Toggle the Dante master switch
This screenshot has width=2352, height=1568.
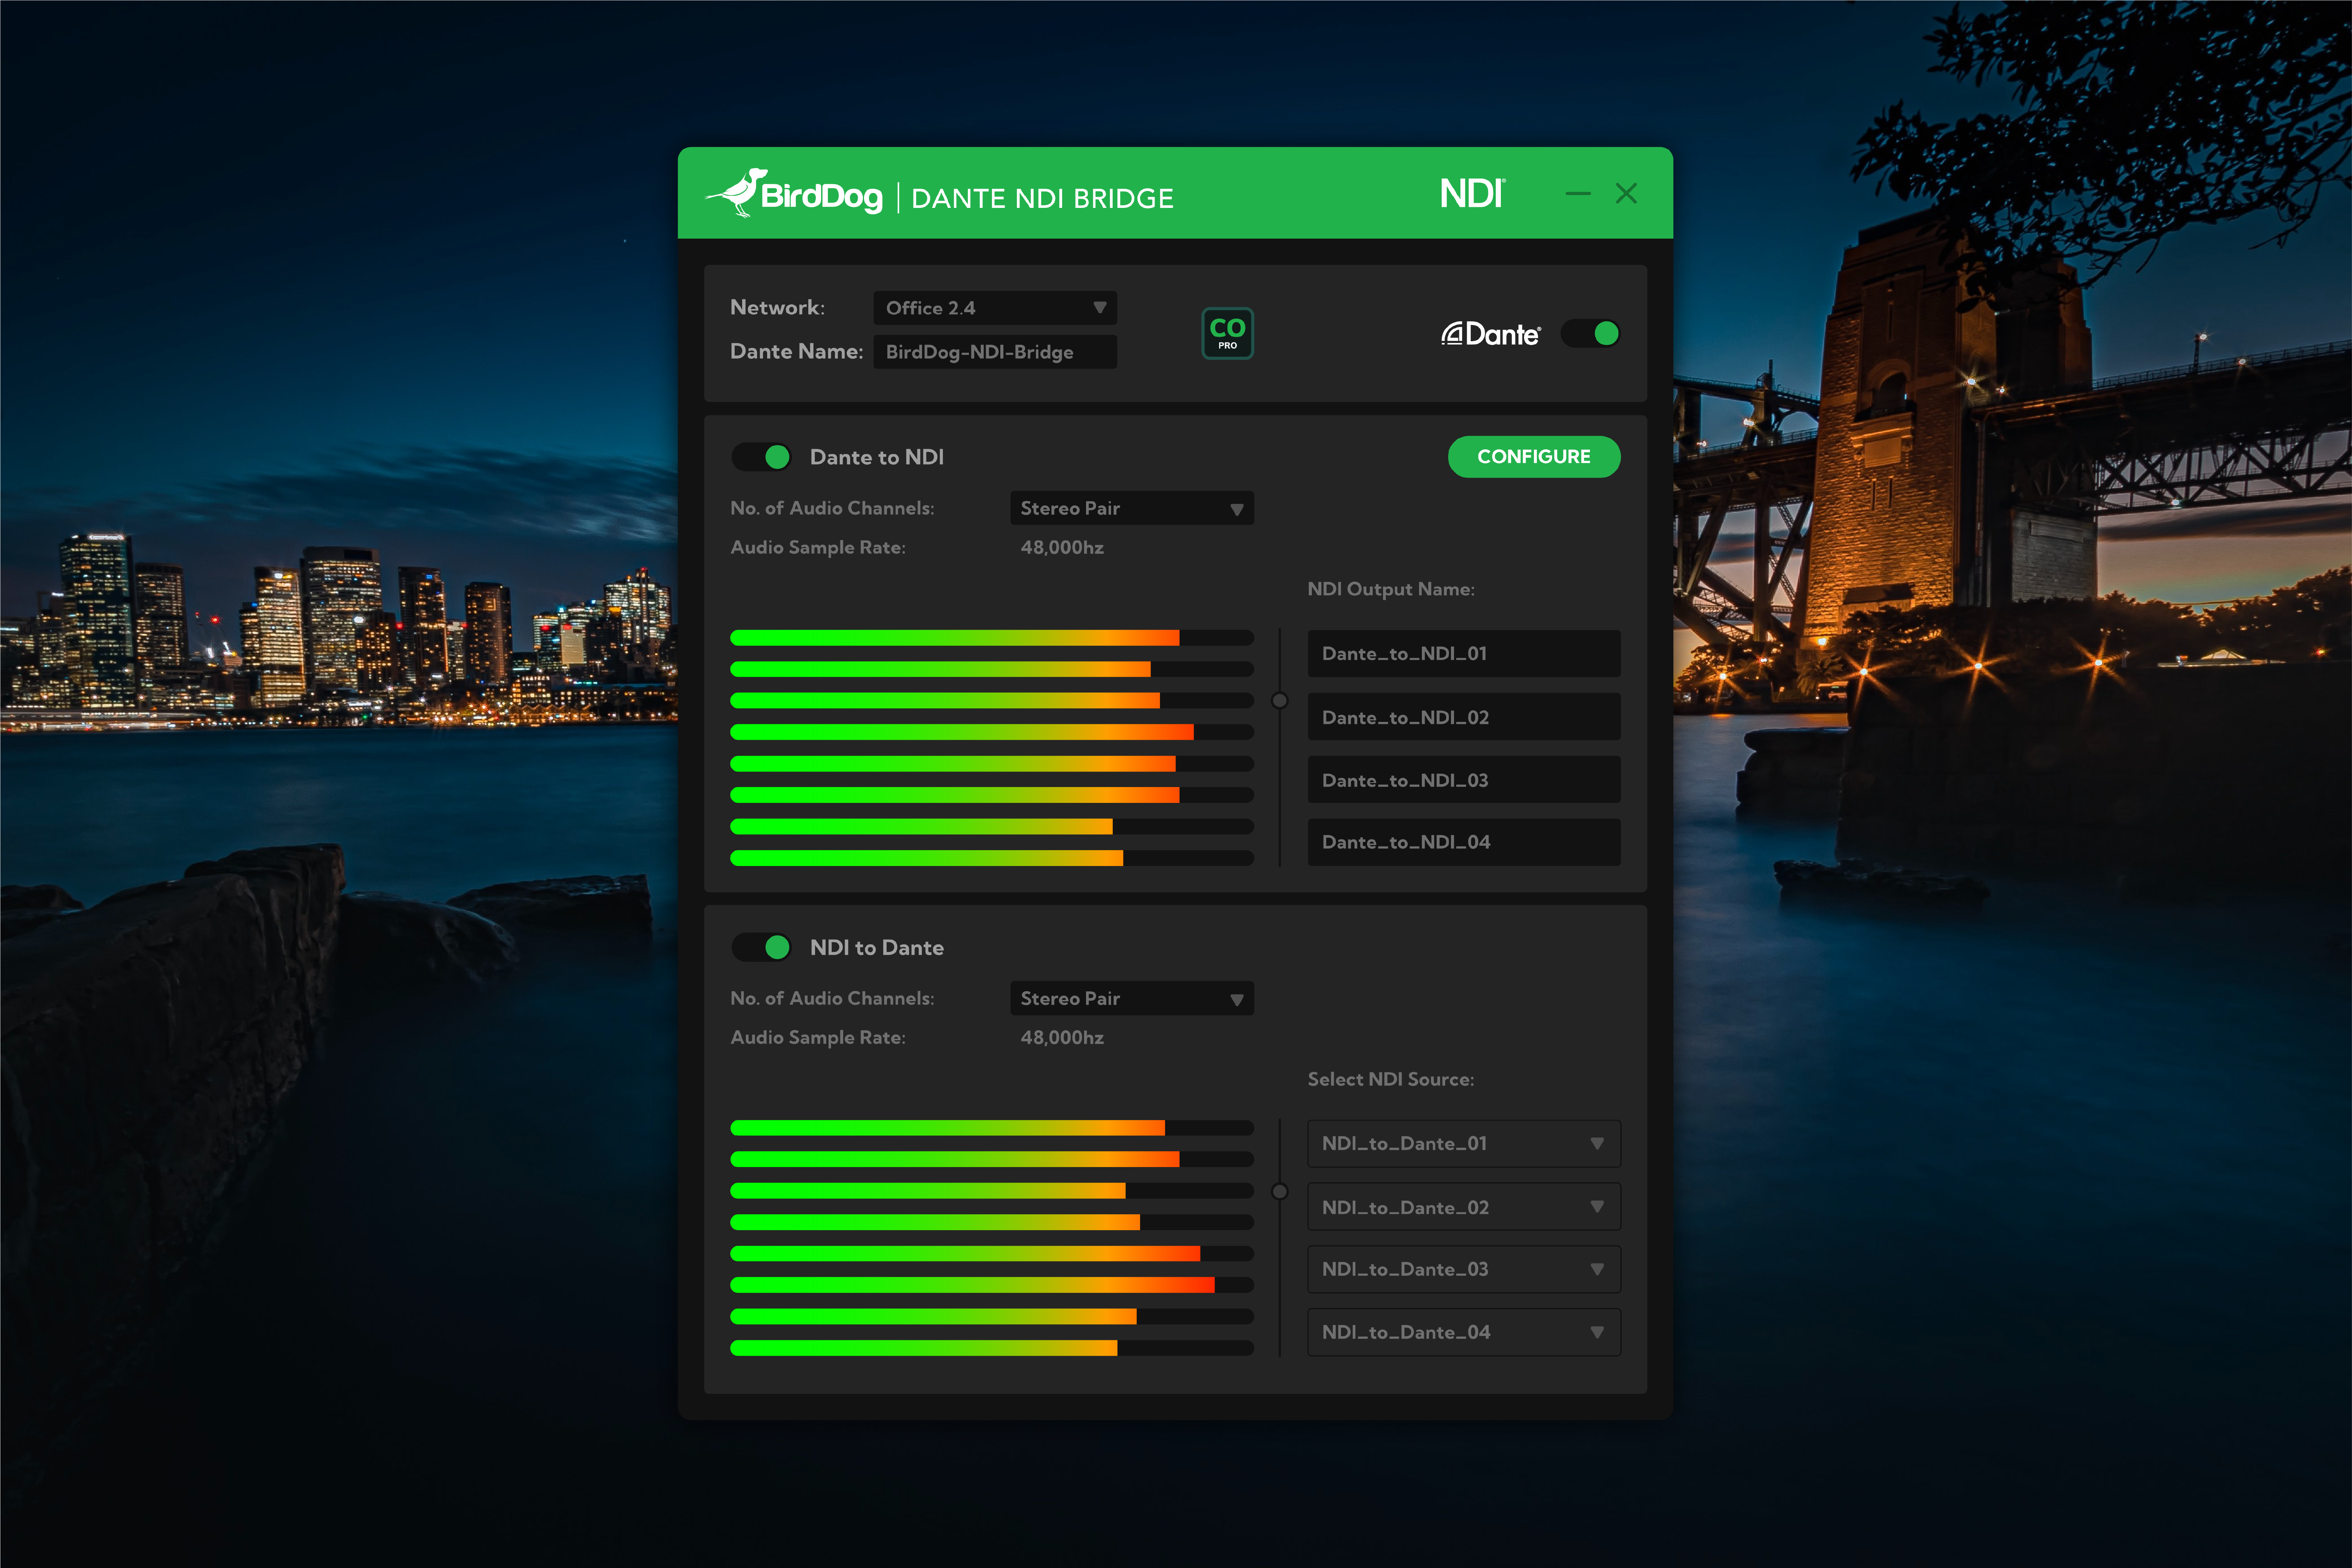click(1591, 333)
